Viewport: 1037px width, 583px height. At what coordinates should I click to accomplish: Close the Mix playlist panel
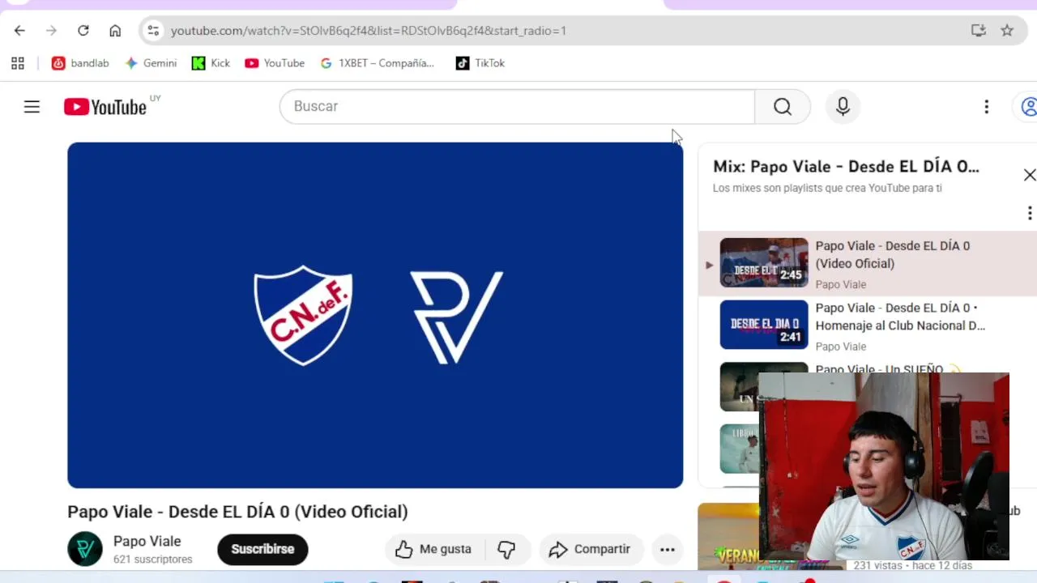pos(1029,175)
